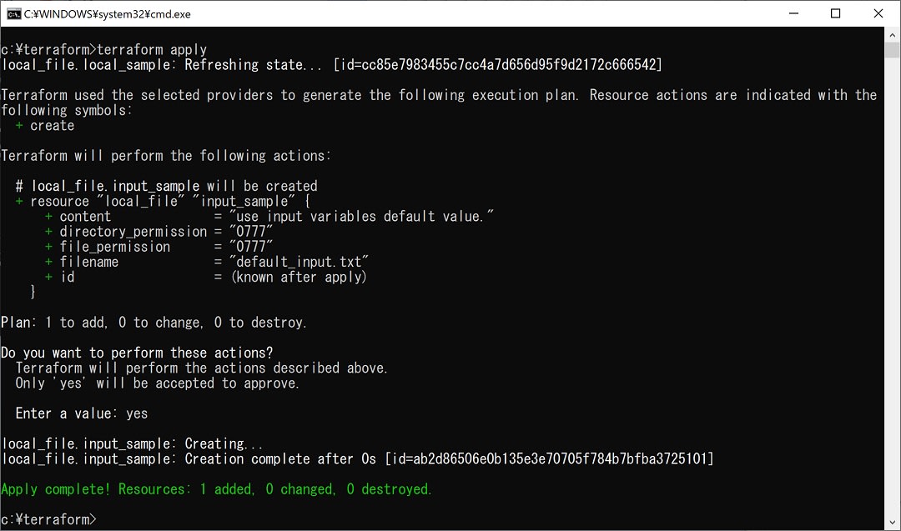Click the 'filename' attribute line
Screen dimensions: 901x531
coord(206,262)
